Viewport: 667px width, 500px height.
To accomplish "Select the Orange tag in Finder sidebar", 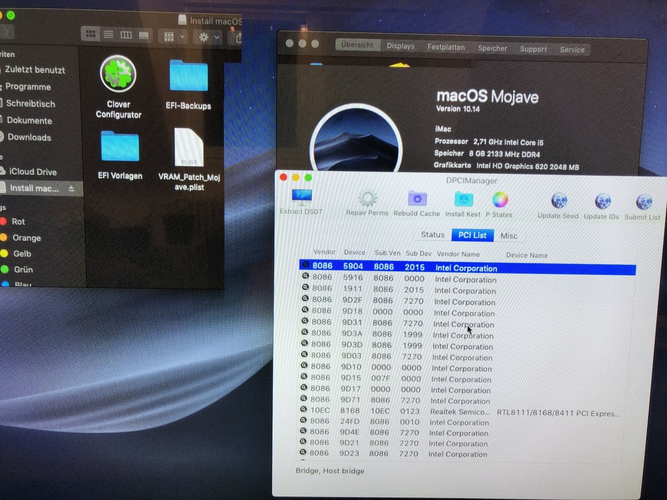I will click(x=26, y=238).
